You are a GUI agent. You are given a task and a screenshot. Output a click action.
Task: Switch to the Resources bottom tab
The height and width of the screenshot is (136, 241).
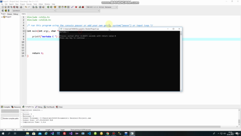[x=16, y=107]
